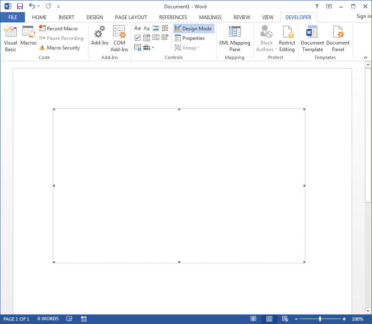The height and width of the screenshot is (324, 372).
Task: Check proofing errors in status bar
Action: click(x=69, y=319)
